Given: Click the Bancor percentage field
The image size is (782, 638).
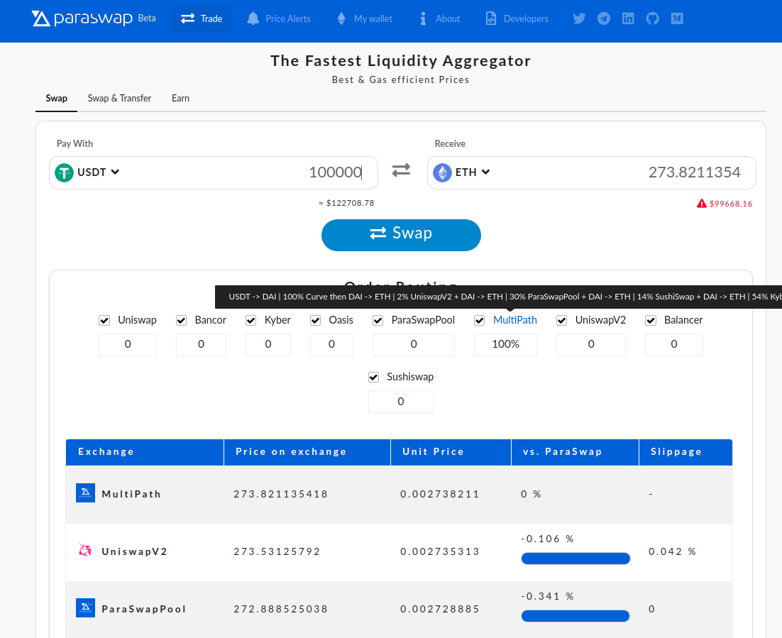Looking at the screenshot, I should click(x=201, y=345).
